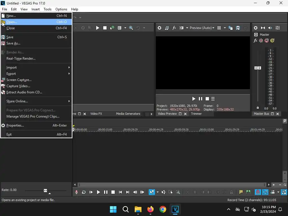Switch to the Media Generators tab
This screenshot has width=288, height=216.
(128, 114)
